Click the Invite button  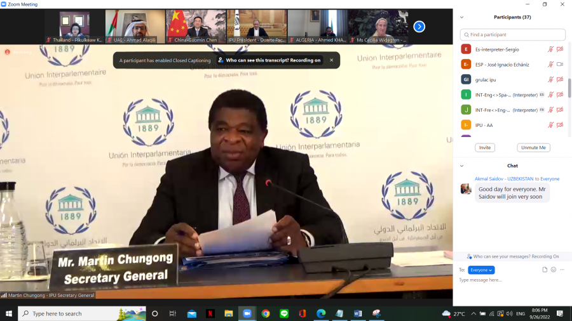tap(484, 147)
